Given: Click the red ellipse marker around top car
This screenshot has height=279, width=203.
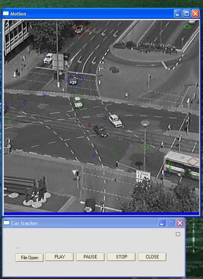Looking at the screenshot, I should click(82, 30).
